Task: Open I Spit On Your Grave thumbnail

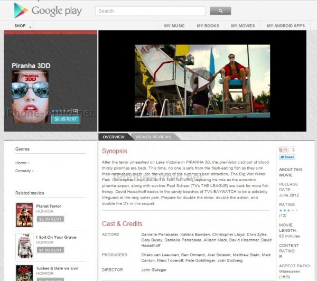Action: coord(24,245)
